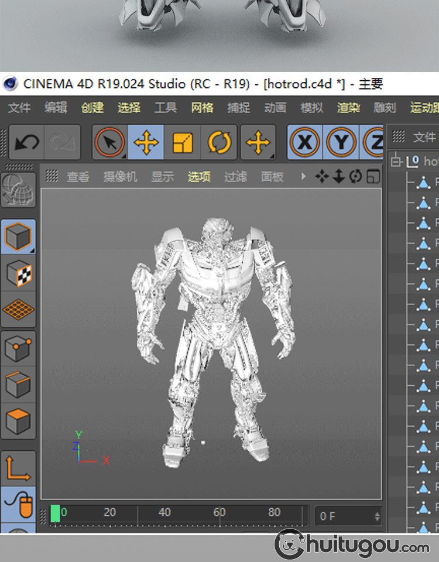Open viewport 摄像机 menu

point(120,177)
